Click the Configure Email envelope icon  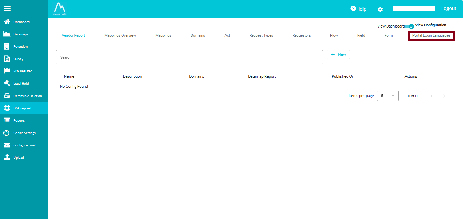pos(7,145)
